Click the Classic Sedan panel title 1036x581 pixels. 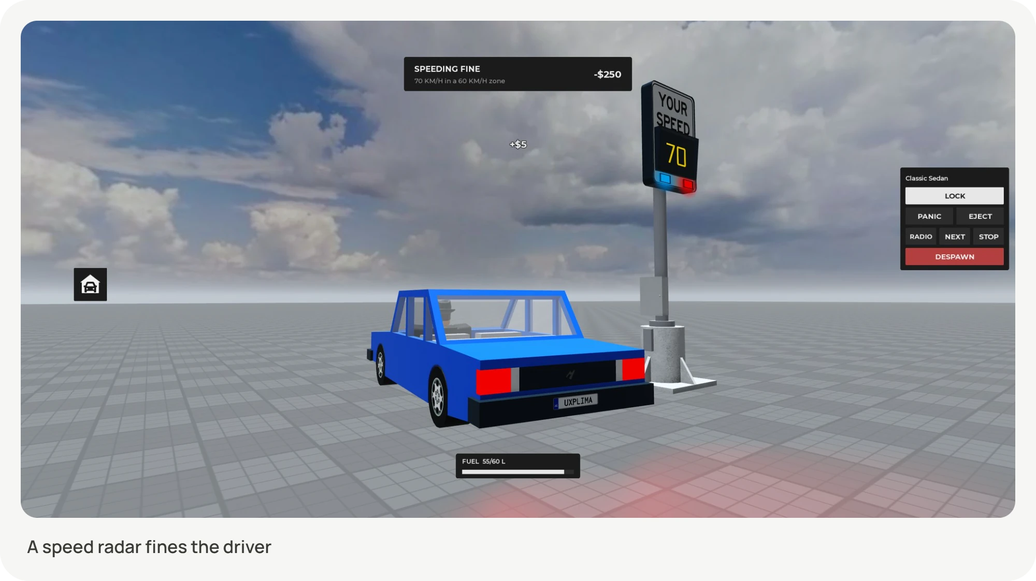pos(927,178)
